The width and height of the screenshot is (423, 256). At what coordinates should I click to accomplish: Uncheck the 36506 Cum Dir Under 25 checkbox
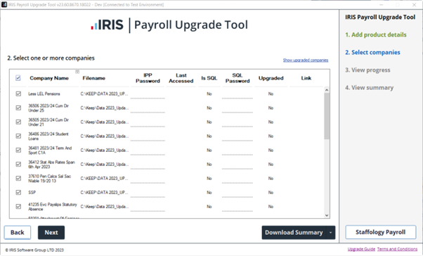[x=18, y=108]
